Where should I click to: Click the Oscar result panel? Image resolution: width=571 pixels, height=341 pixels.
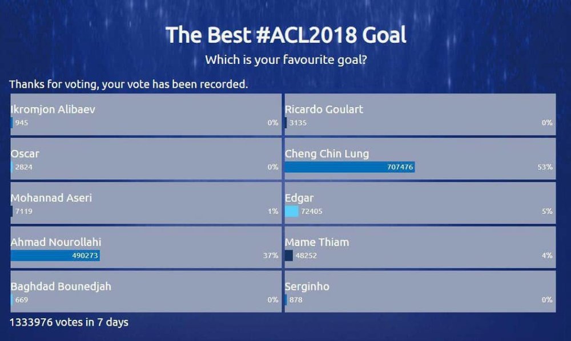pos(146,159)
